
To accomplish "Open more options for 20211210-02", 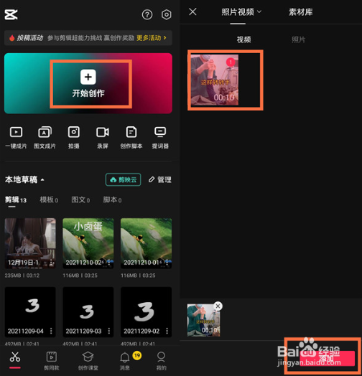I will [109, 263].
